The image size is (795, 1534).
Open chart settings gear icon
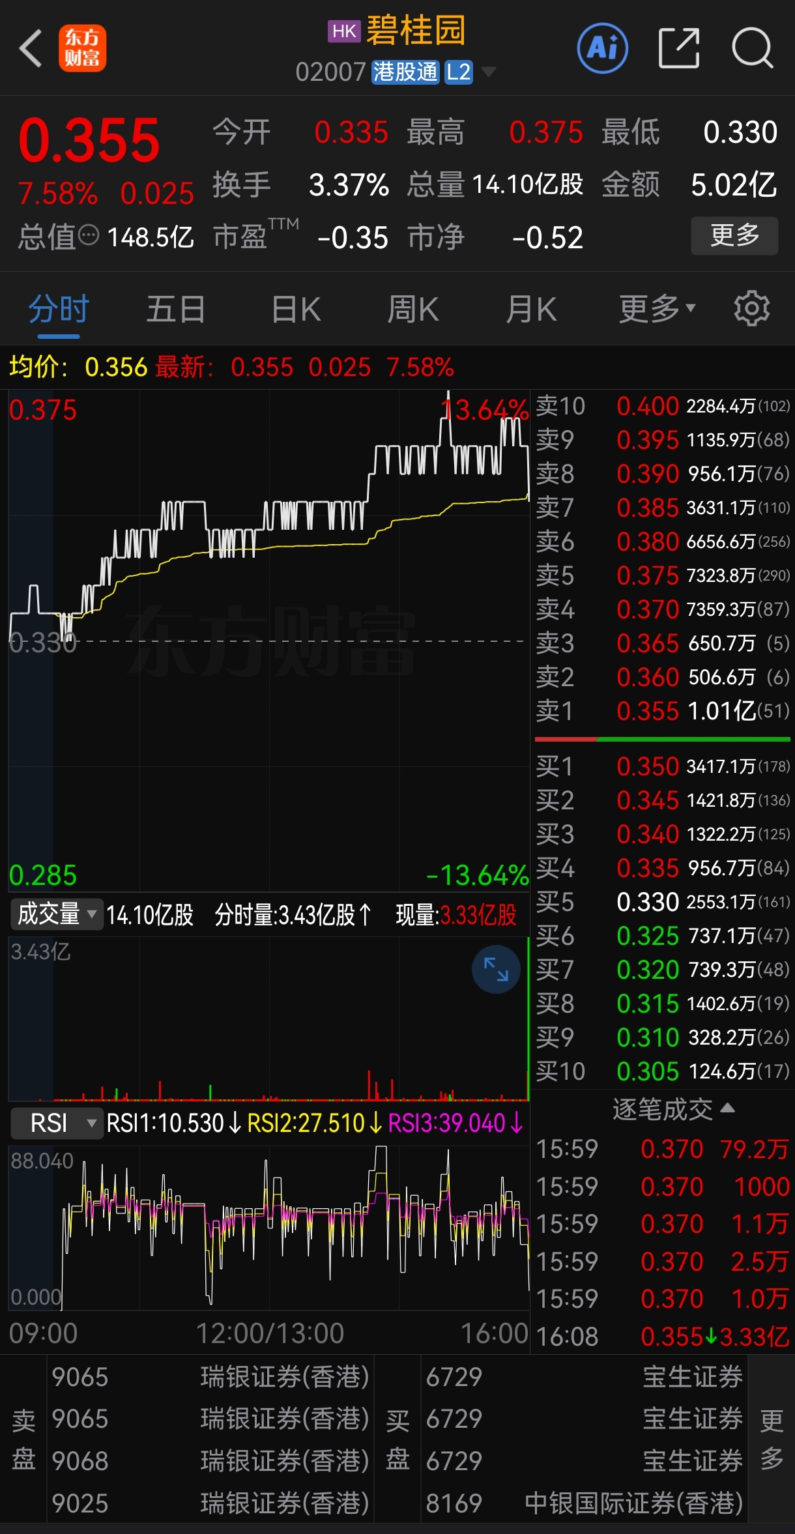752,308
